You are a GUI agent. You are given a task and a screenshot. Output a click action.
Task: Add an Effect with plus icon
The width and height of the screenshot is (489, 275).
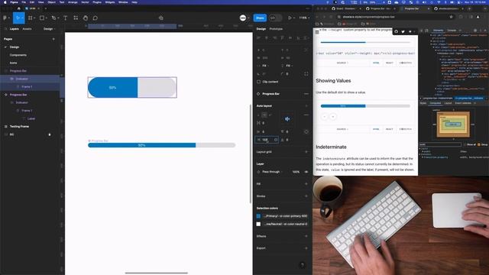coord(306,236)
